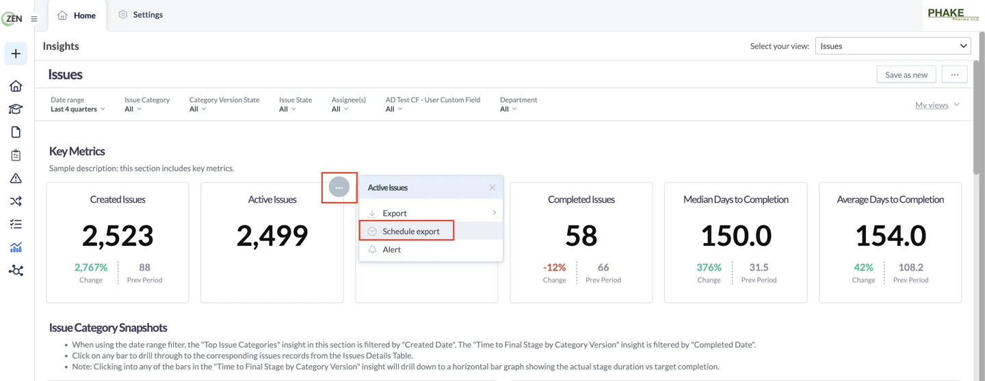Viewport: 985px width, 381px height.
Task: Close the Active Issues popup menu
Action: [492, 187]
